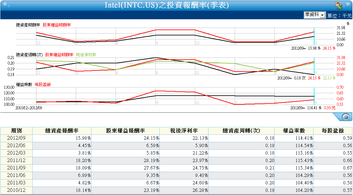Click the green 稅後淨利率 chart legend label

86,55
